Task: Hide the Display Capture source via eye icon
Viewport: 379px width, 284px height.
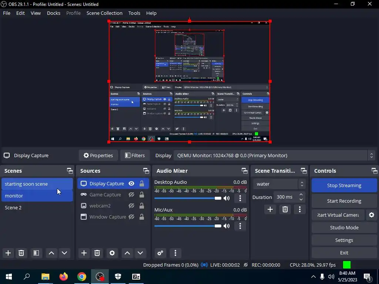Action: coord(131,183)
